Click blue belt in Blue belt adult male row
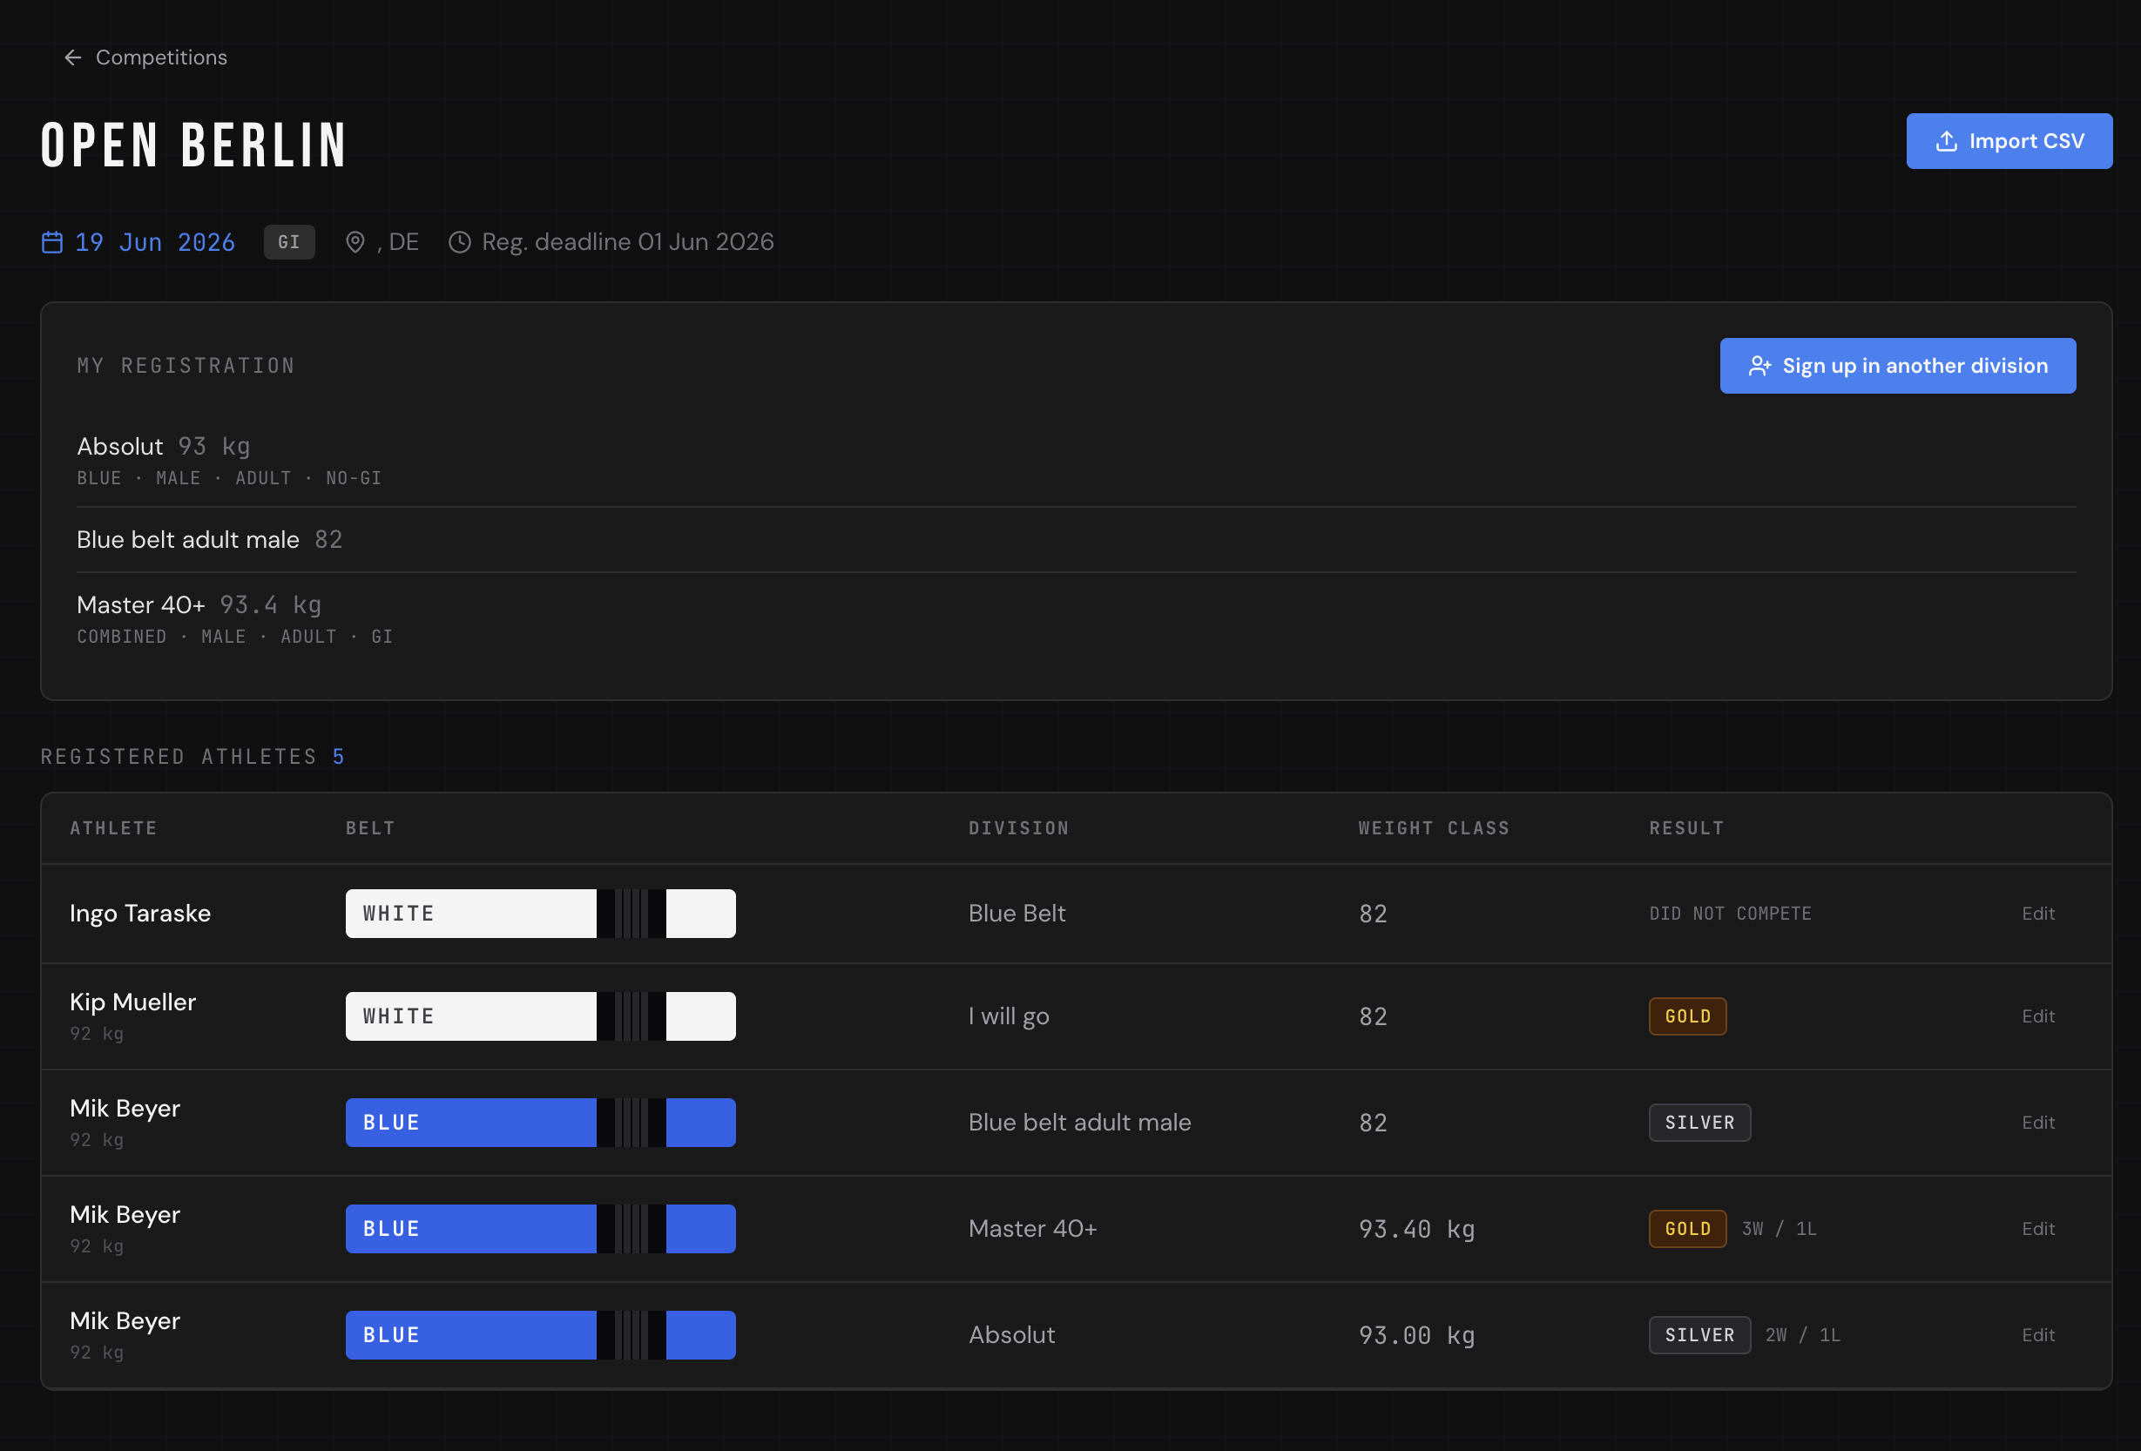2141x1451 pixels. pyautogui.click(x=541, y=1122)
